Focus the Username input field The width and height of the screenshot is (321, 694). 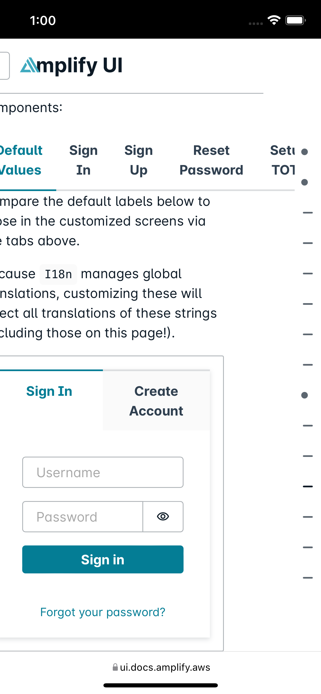tap(103, 472)
